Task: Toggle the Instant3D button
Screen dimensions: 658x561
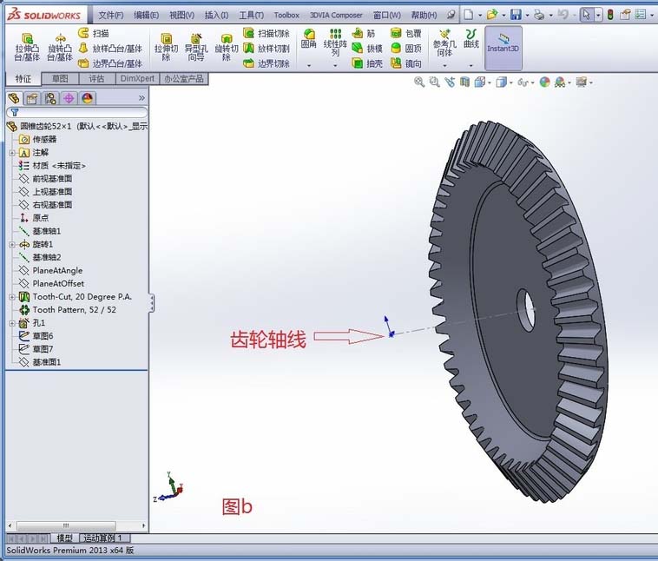Action: [x=503, y=48]
